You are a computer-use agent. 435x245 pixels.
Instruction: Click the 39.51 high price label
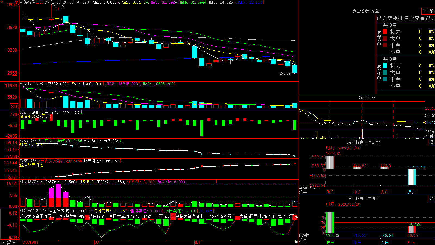pos(60,6)
